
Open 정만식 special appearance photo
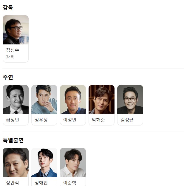click(x=16, y=162)
